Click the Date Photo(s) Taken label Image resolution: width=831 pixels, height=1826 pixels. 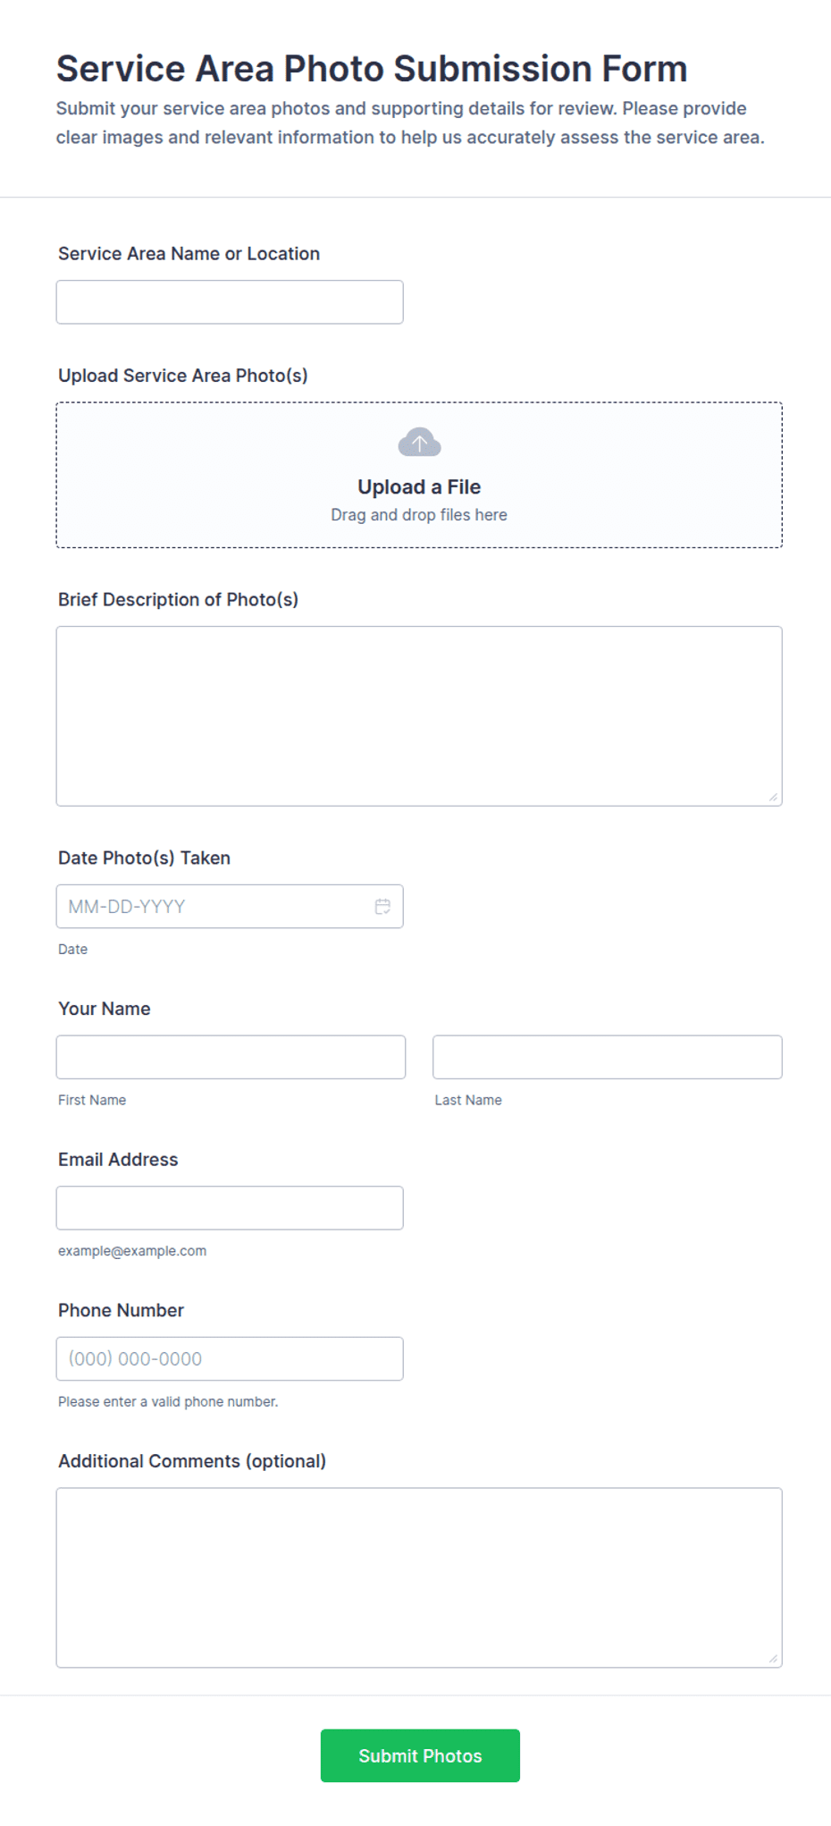coord(144,858)
